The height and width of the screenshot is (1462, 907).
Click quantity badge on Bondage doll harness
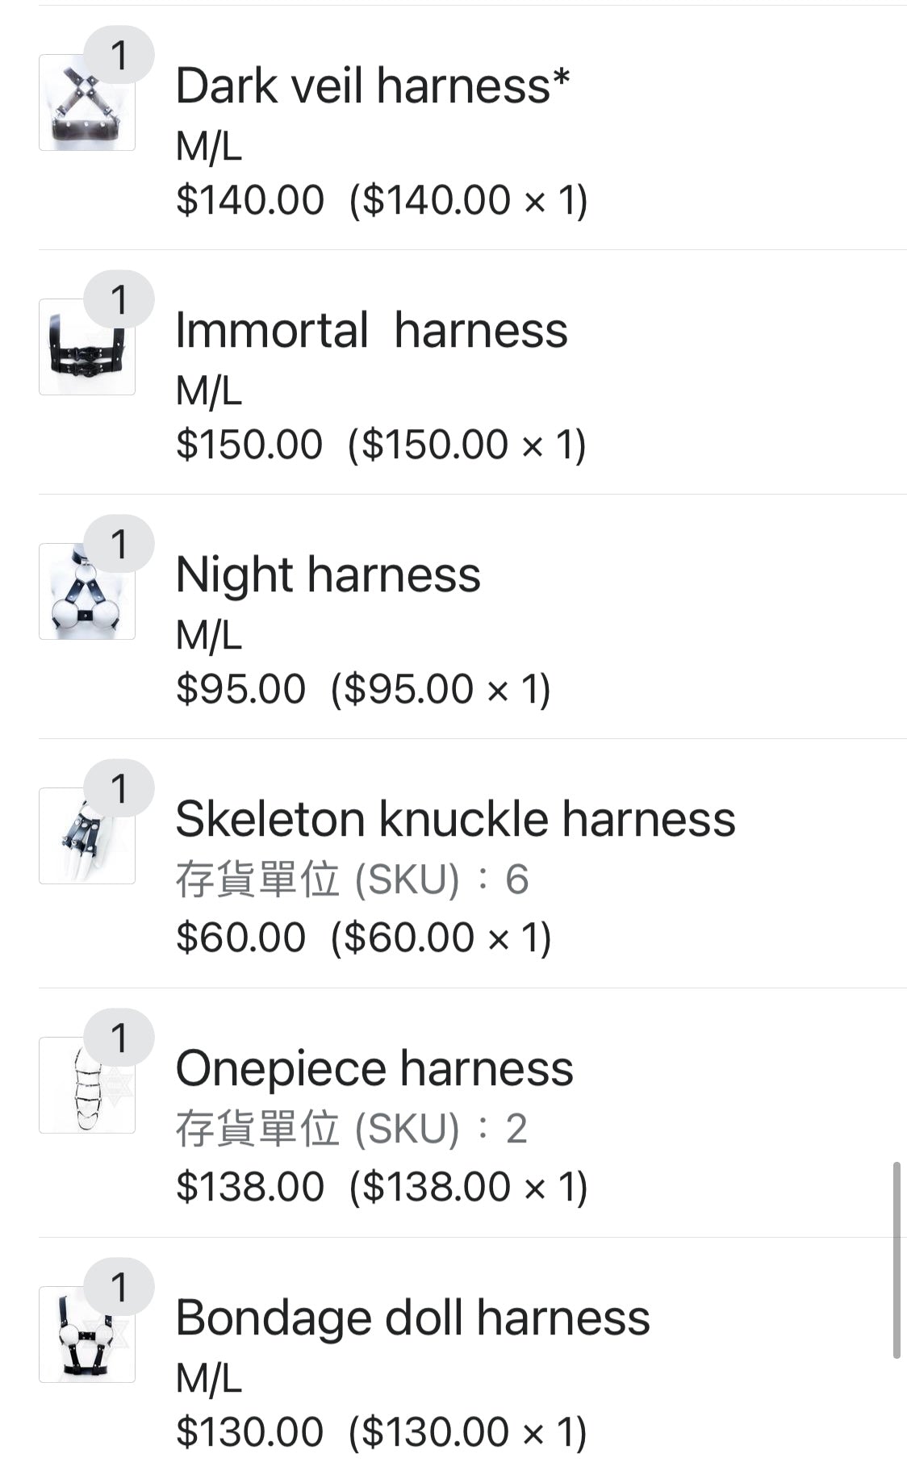(119, 1286)
